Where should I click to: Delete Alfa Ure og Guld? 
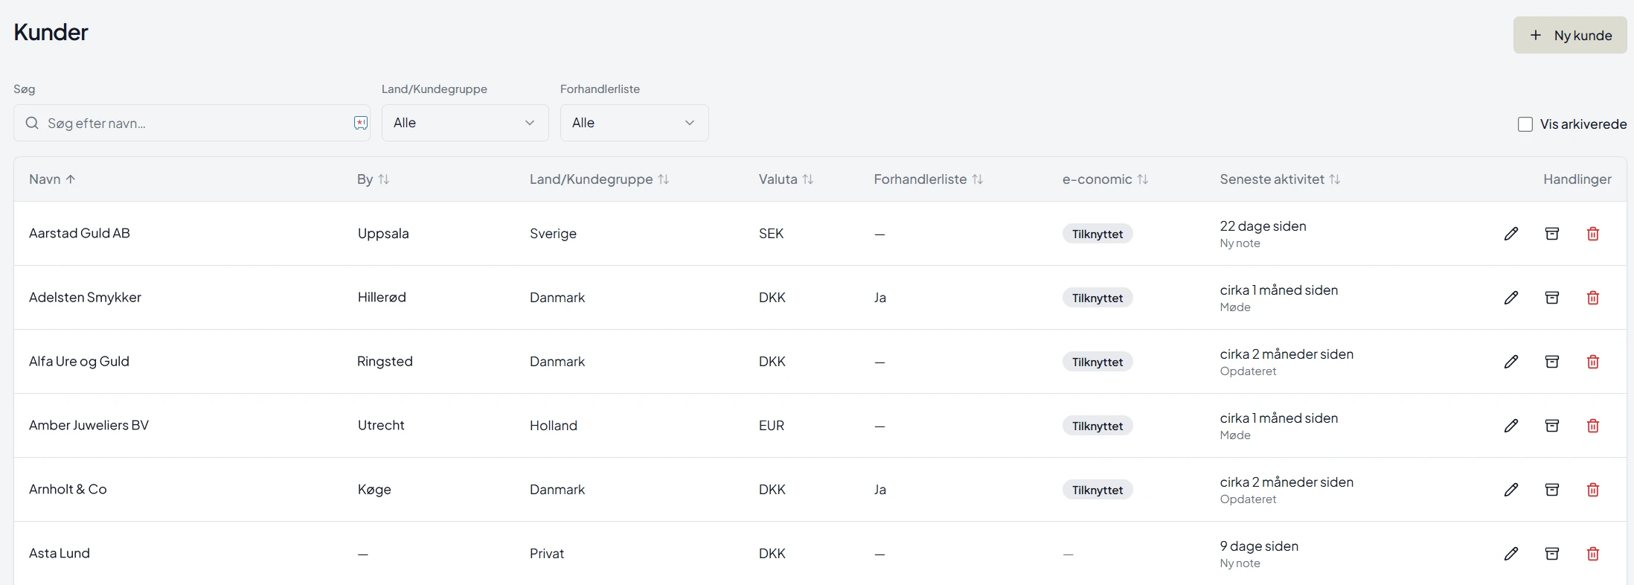1593,362
